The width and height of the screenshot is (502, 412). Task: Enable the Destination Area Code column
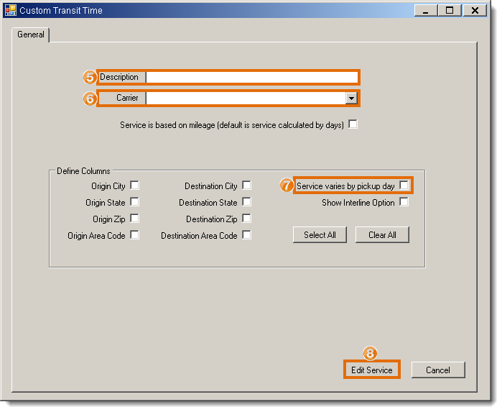tap(246, 235)
